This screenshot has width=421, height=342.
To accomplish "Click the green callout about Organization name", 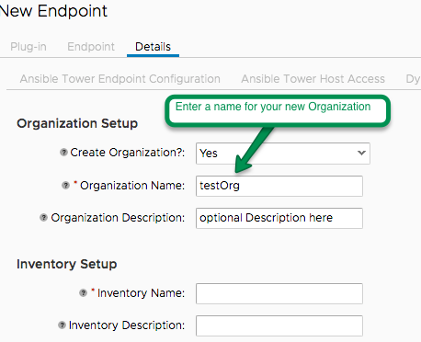I will point(278,110).
